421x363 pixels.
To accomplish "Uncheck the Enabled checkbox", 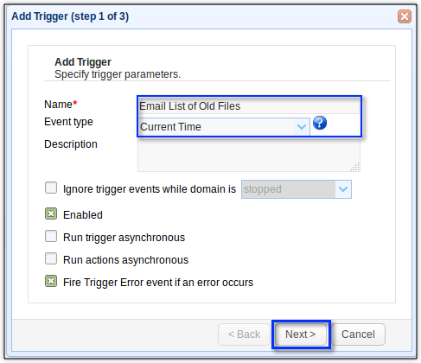I will [51, 213].
